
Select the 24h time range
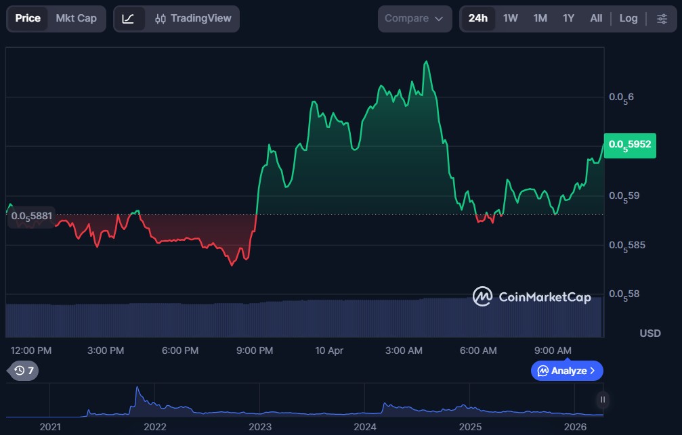pyautogui.click(x=477, y=18)
